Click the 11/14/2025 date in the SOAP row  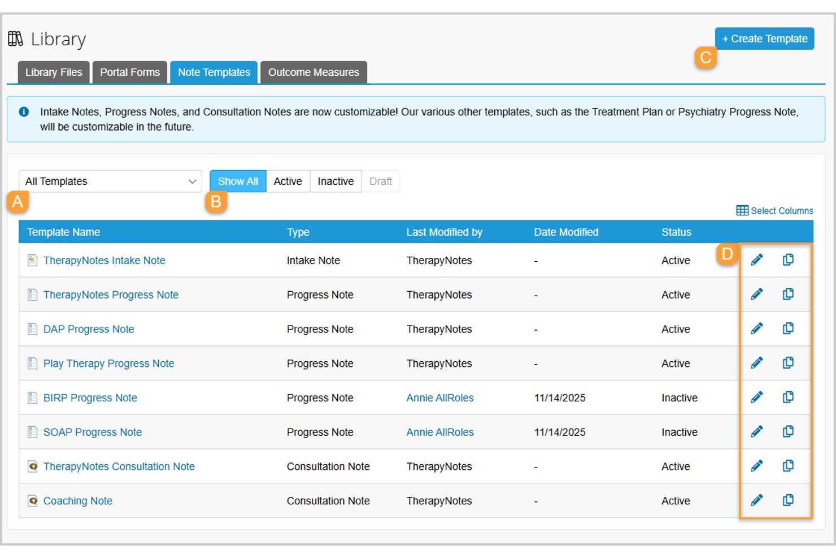(560, 432)
